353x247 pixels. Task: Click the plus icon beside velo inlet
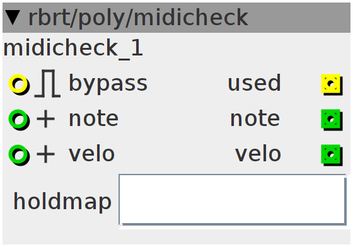point(45,154)
